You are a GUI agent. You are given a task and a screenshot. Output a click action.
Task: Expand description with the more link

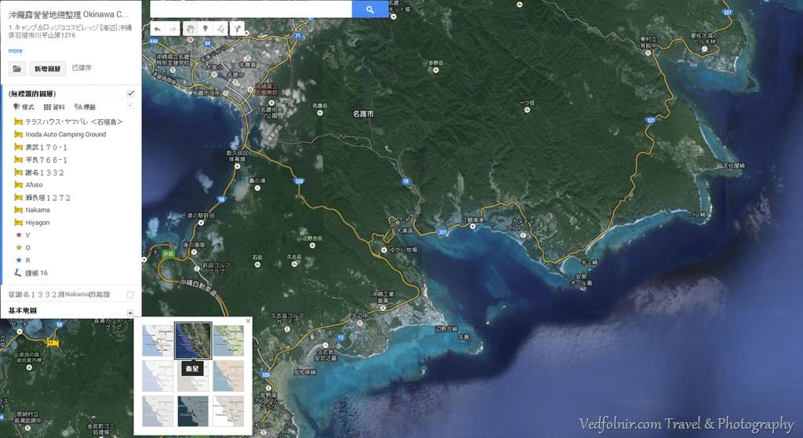point(16,51)
